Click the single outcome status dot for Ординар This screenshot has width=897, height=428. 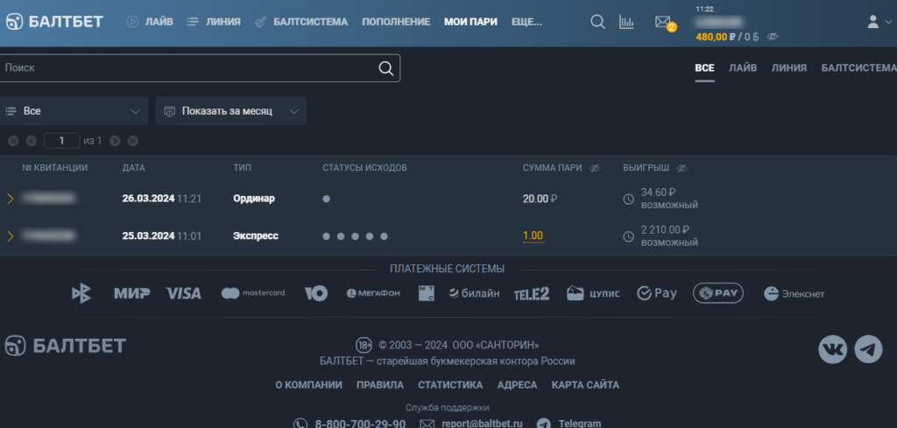tap(326, 199)
